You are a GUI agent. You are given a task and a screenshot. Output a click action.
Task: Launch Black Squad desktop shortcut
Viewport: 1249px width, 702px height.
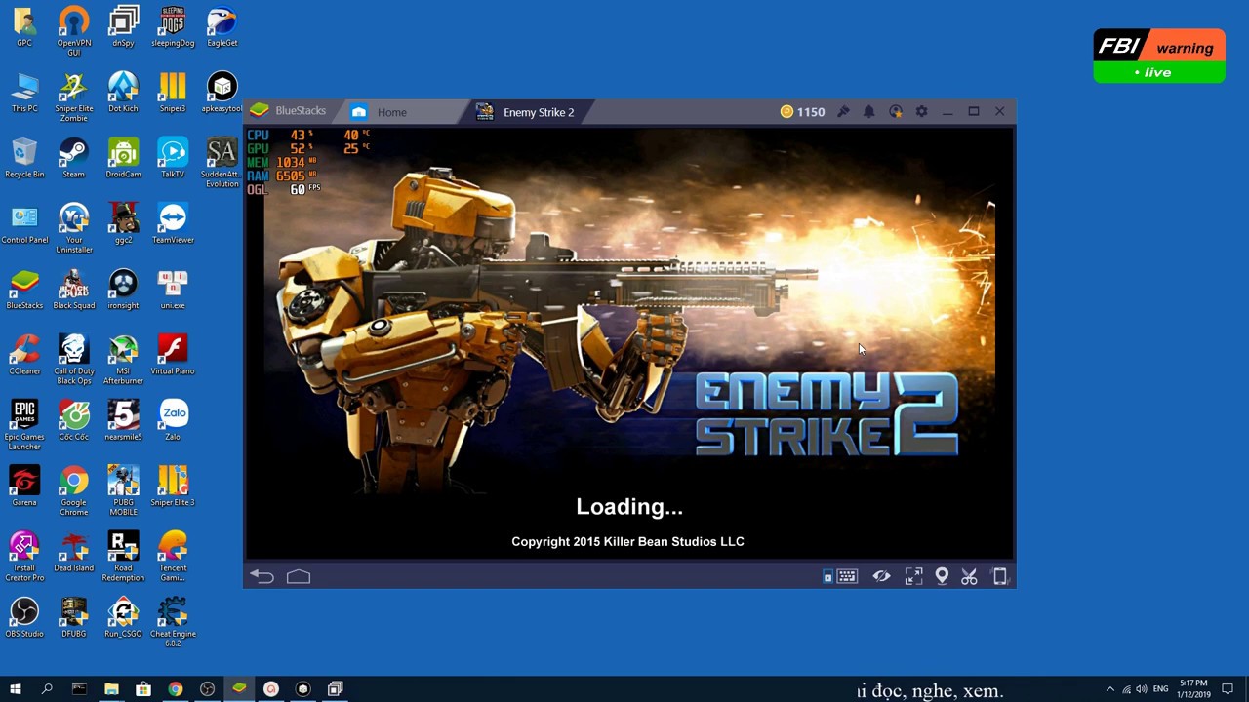[74, 290]
